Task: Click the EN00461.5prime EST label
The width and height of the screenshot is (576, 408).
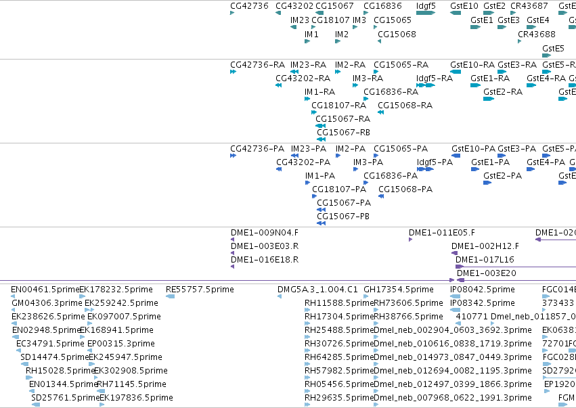Action: tap(45, 290)
